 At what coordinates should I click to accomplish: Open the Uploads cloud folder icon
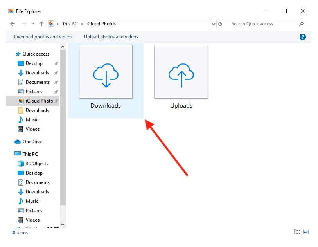click(x=181, y=72)
